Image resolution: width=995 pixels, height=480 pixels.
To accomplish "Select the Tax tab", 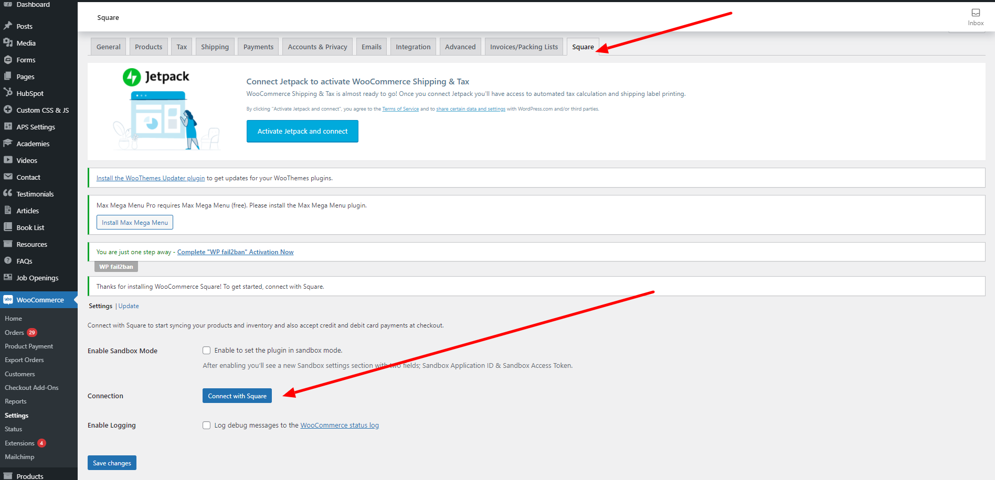I will pos(182,47).
